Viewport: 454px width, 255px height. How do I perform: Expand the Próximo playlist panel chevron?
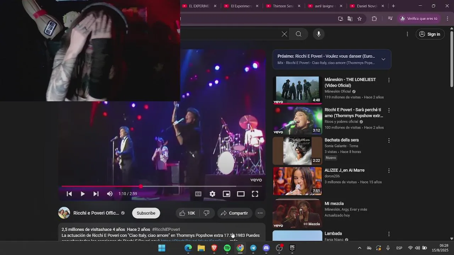click(x=383, y=59)
